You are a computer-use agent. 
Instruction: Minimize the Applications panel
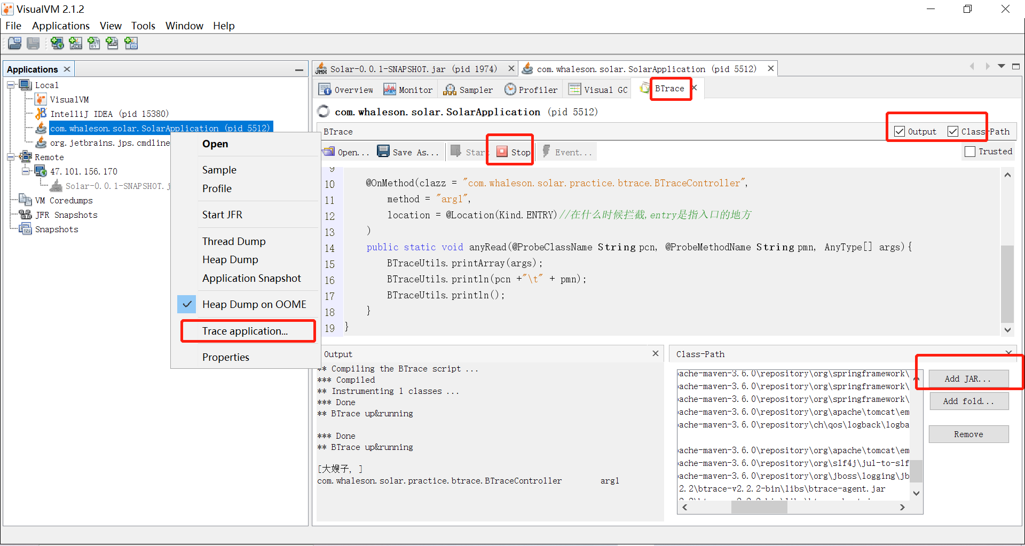[299, 69]
